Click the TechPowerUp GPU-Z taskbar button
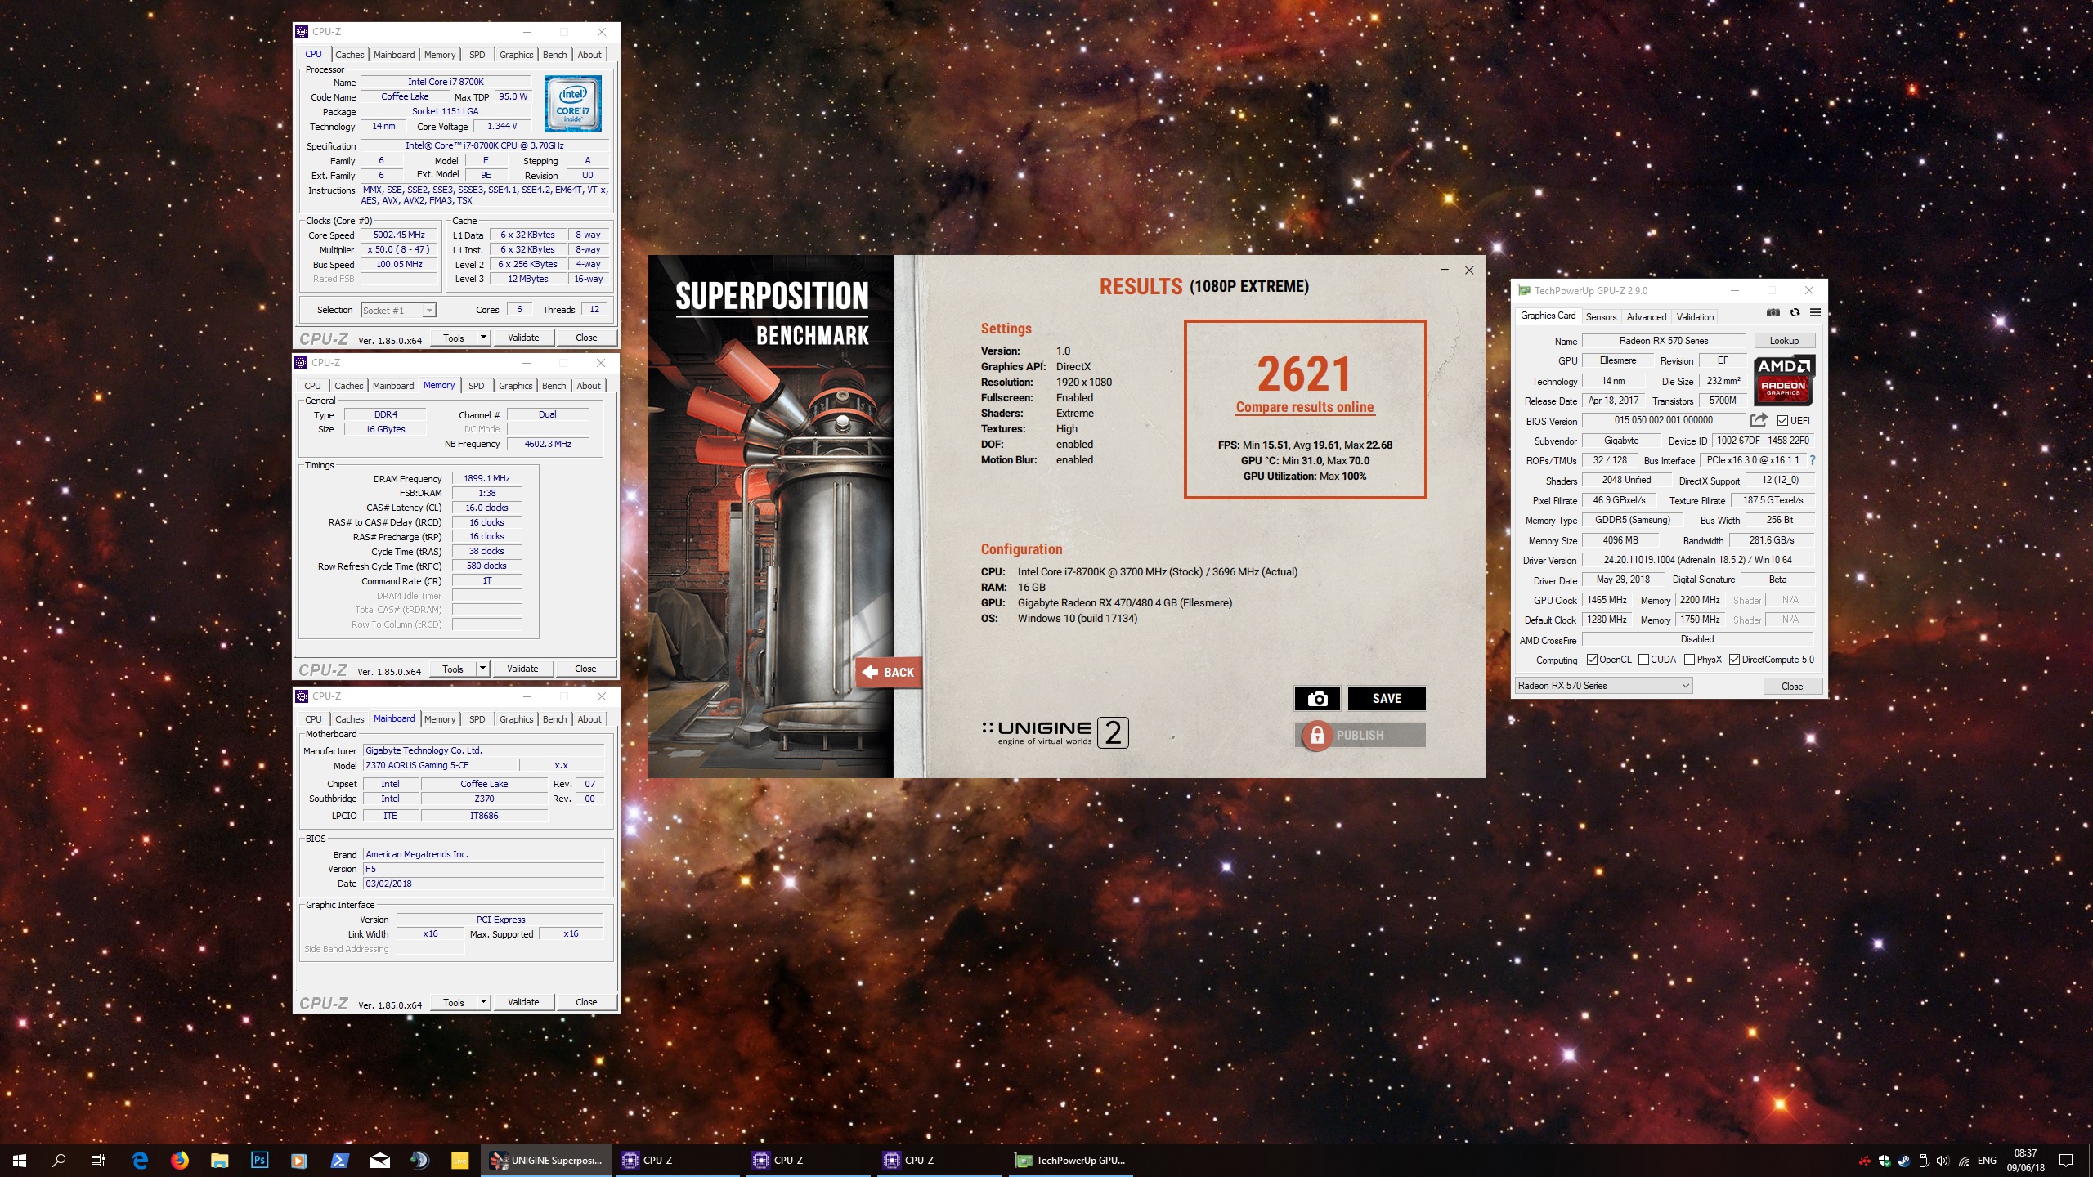The image size is (2093, 1177). pos(1071,1160)
